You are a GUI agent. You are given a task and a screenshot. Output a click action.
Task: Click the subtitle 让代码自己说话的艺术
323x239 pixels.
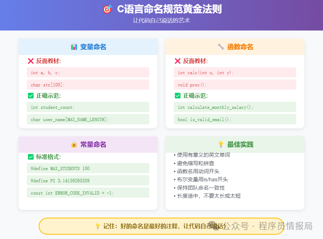(161, 20)
